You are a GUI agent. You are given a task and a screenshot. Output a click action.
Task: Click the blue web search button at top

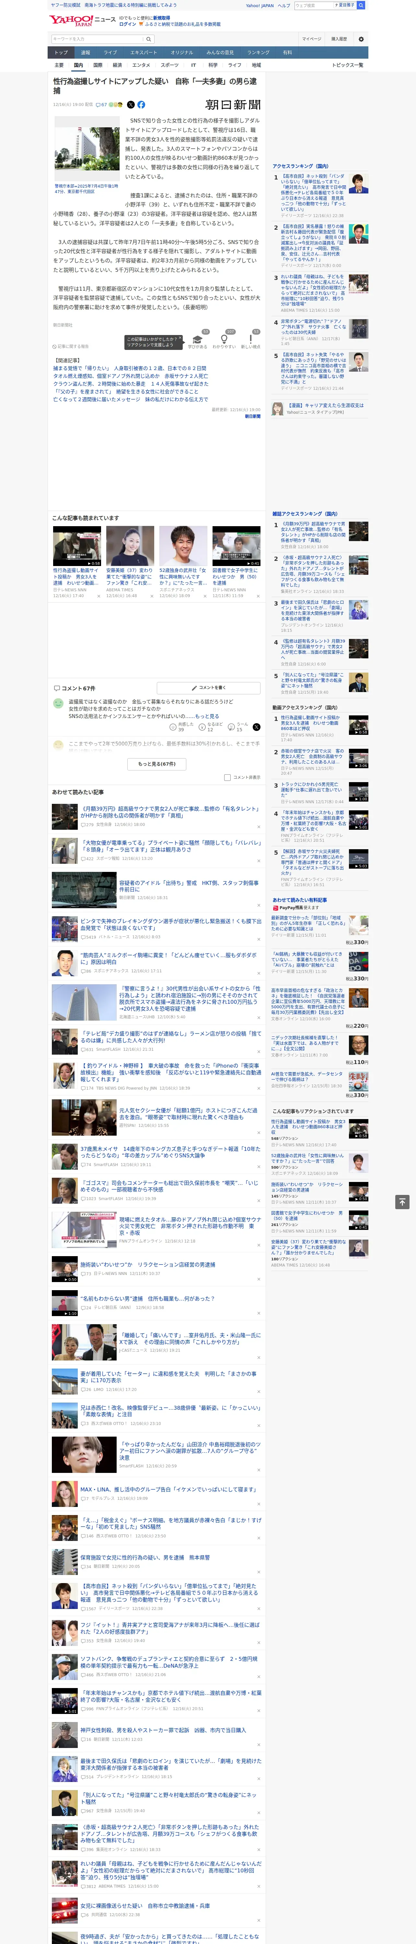coord(361,5)
